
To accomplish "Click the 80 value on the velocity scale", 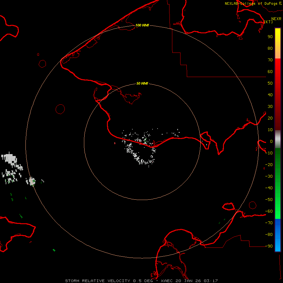I will pyautogui.click(x=270, y=48).
